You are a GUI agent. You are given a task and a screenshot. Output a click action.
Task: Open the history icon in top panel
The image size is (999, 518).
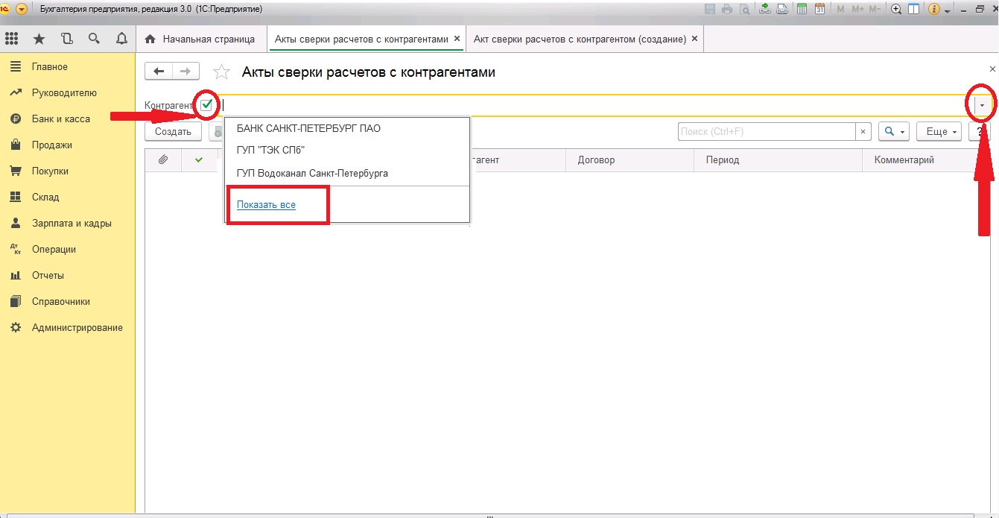click(67, 39)
